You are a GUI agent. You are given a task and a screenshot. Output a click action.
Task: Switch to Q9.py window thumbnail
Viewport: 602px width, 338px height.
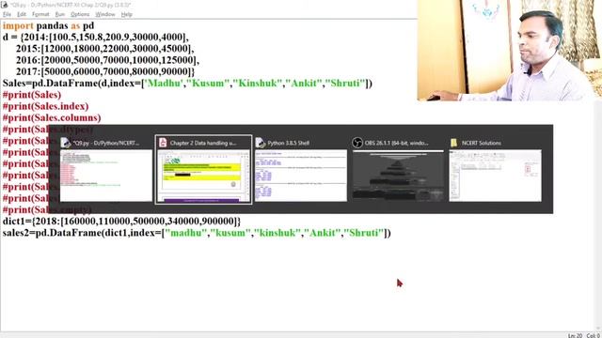106,176
